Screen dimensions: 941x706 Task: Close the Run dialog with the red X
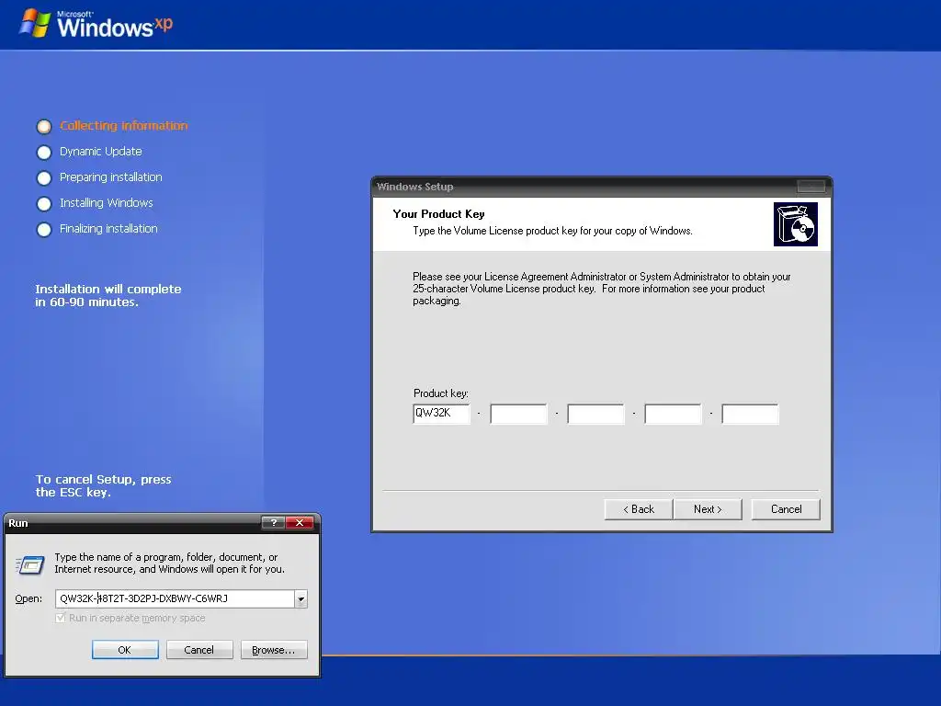tap(300, 522)
